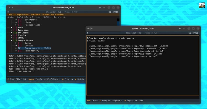
Task: Expand the Form history arrow
Action: 16,51
